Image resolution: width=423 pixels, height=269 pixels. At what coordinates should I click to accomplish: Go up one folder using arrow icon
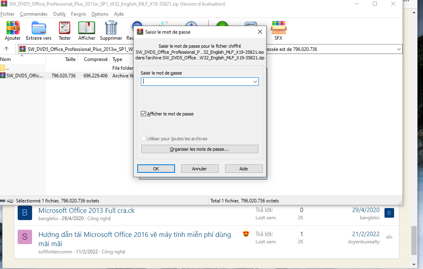tap(6, 49)
